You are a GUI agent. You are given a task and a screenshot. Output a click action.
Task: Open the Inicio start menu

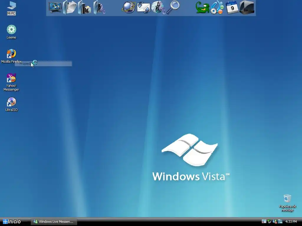tap(12, 222)
